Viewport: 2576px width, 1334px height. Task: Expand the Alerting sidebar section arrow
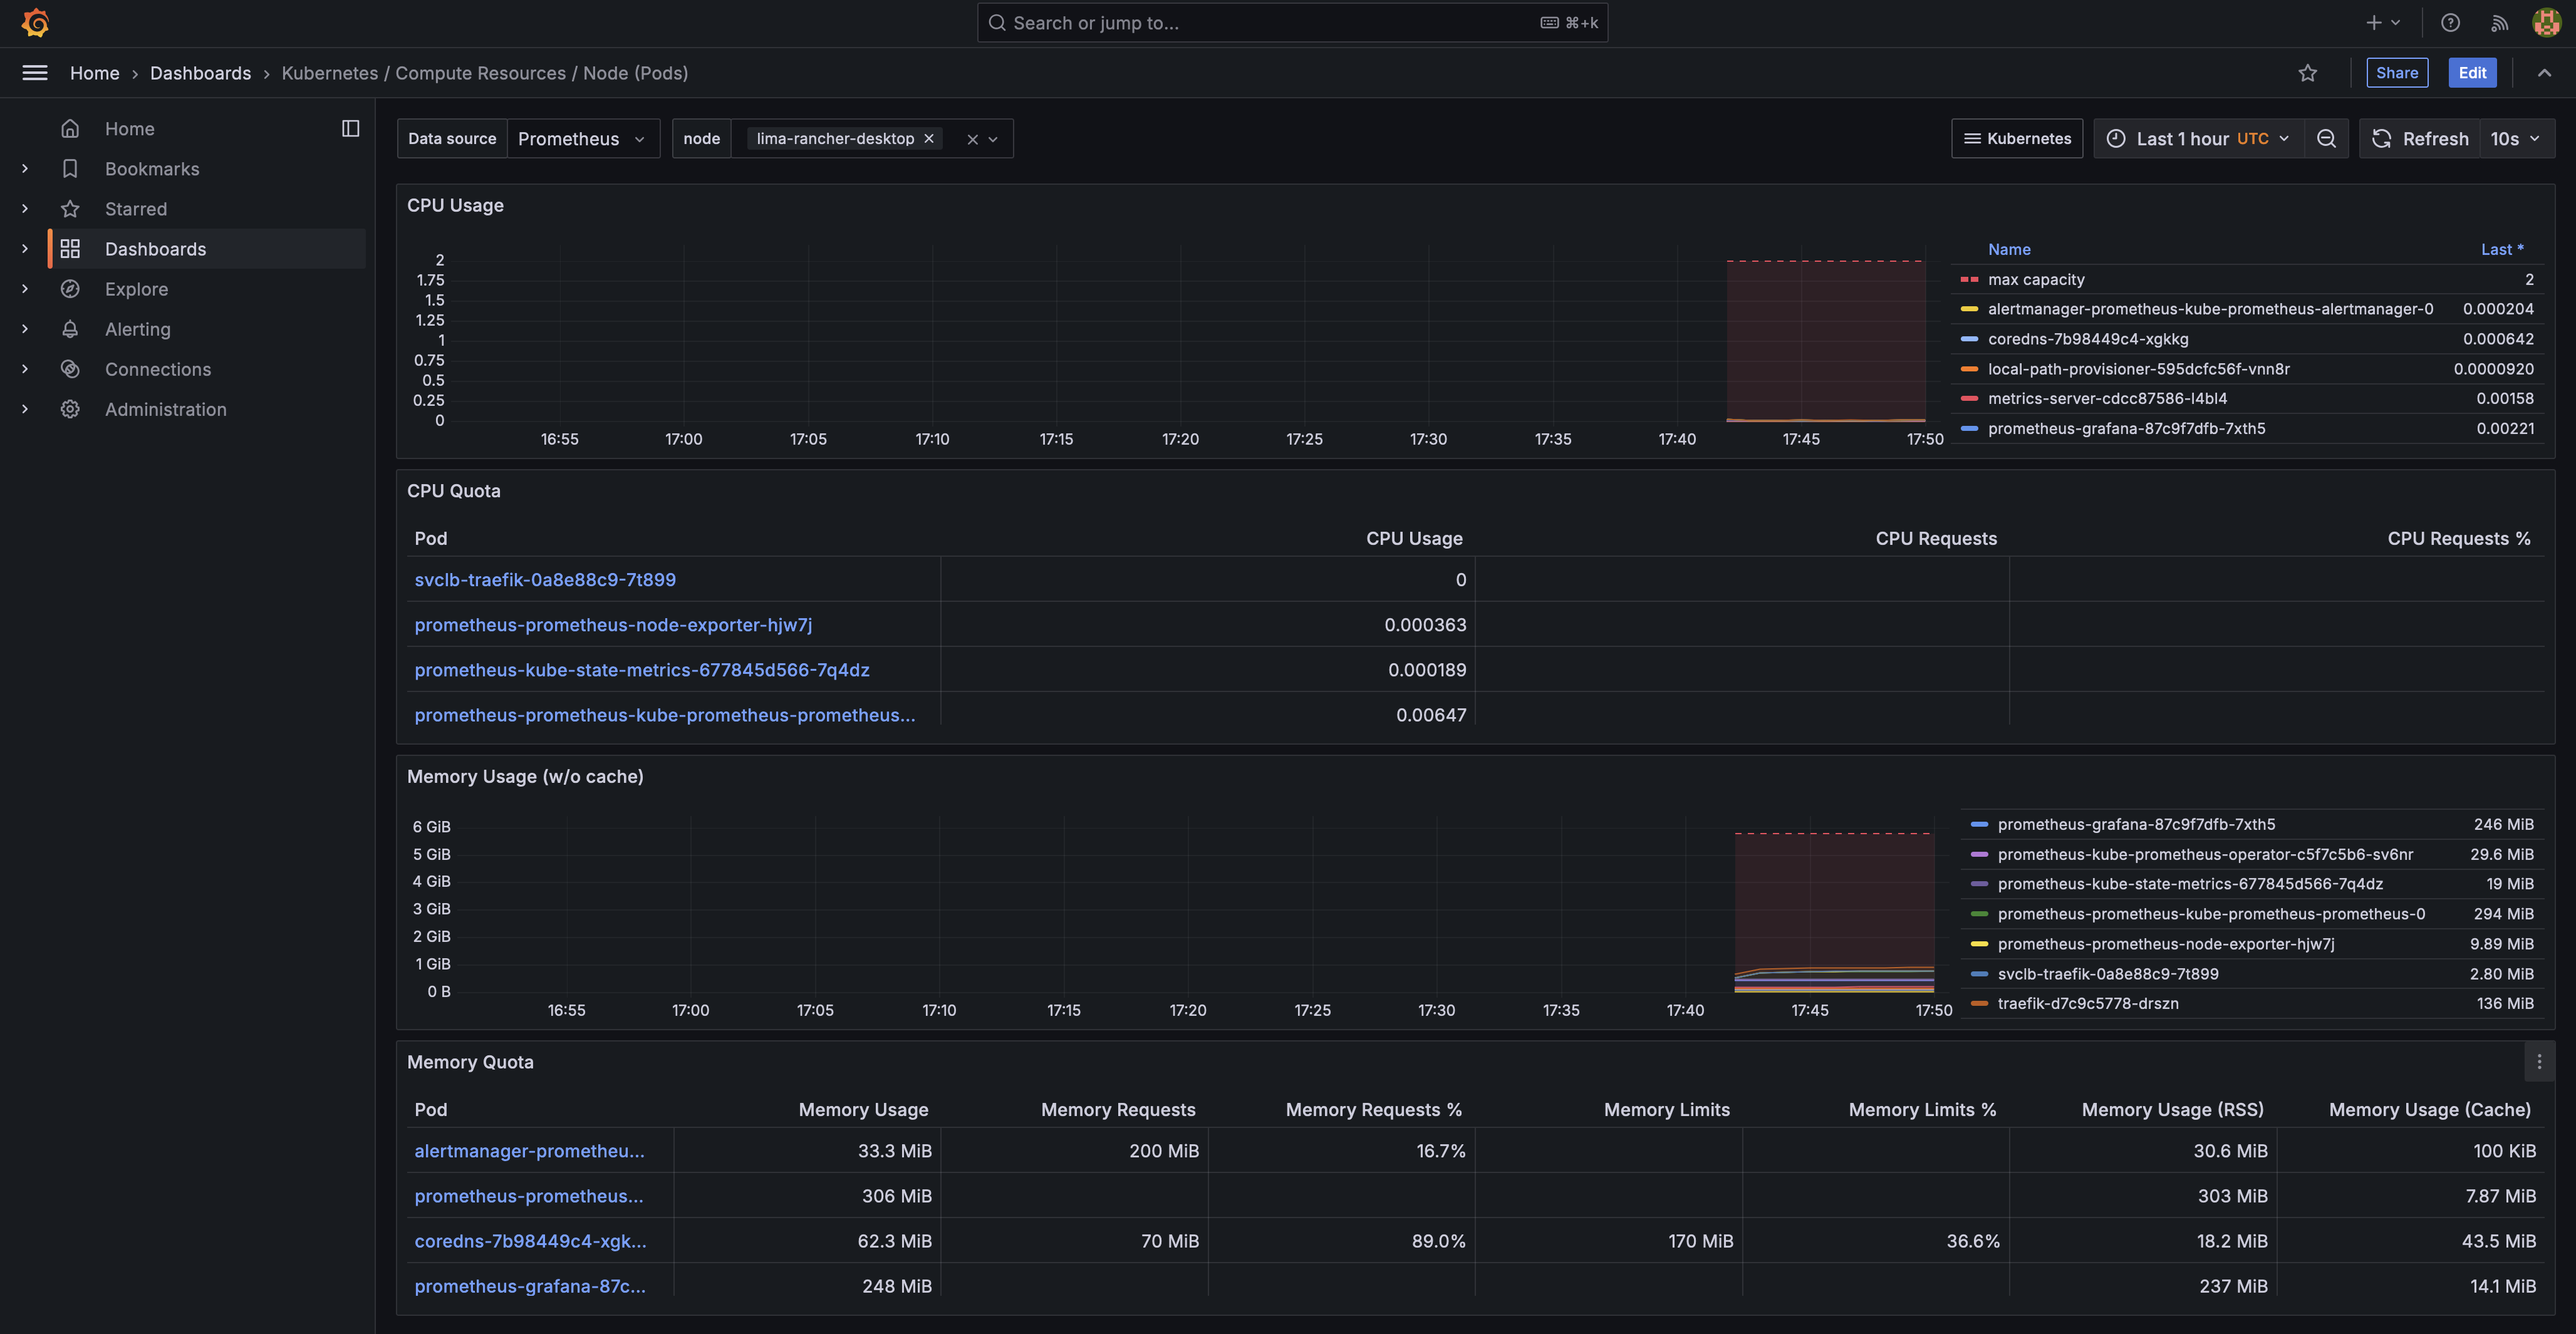25,329
